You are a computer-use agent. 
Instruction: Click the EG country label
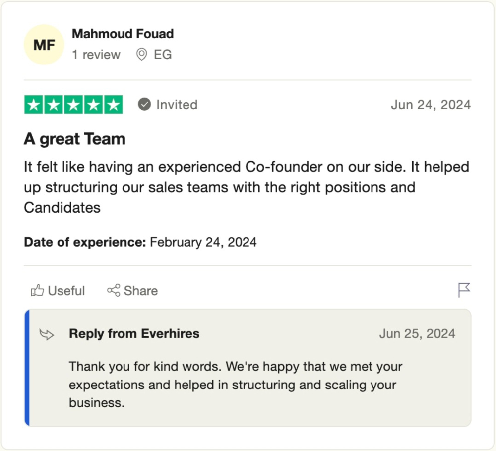click(163, 55)
